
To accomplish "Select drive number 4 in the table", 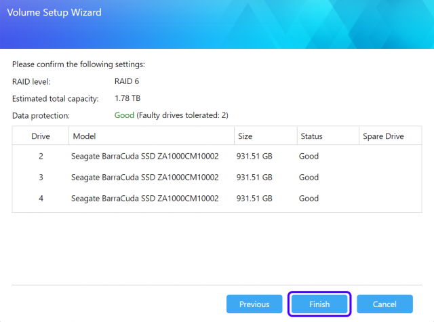I will pos(41,199).
